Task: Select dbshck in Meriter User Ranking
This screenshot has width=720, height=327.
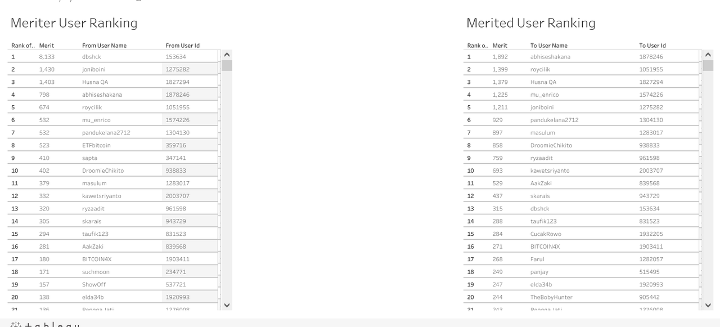Action: point(92,57)
